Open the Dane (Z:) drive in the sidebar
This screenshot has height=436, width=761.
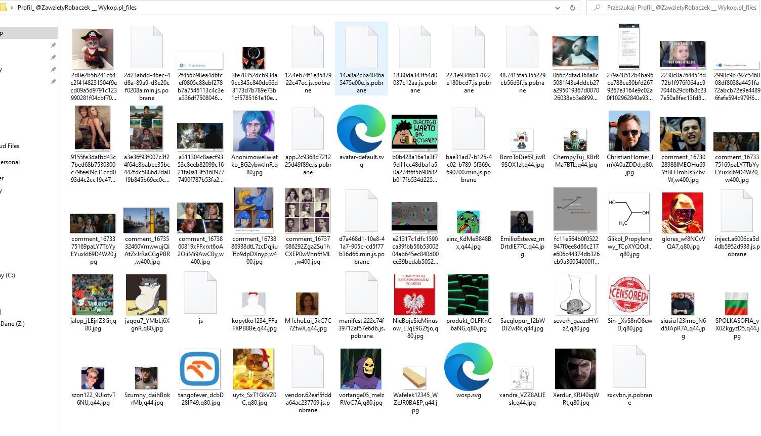tap(13, 324)
